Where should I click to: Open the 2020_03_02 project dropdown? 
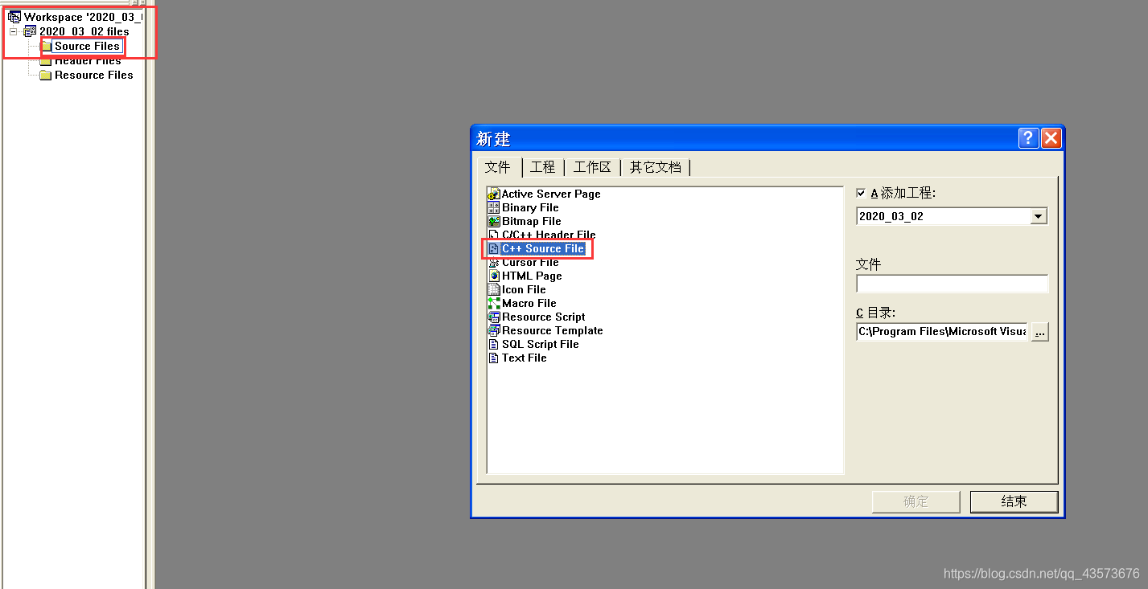(1038, 216)
